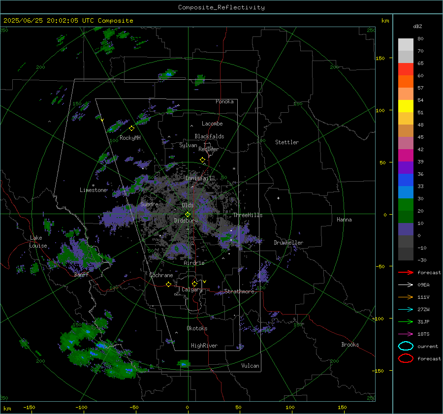Screen dimensions: 443x414
Task: Click the Hanna city label
Action: click(344, 220)
